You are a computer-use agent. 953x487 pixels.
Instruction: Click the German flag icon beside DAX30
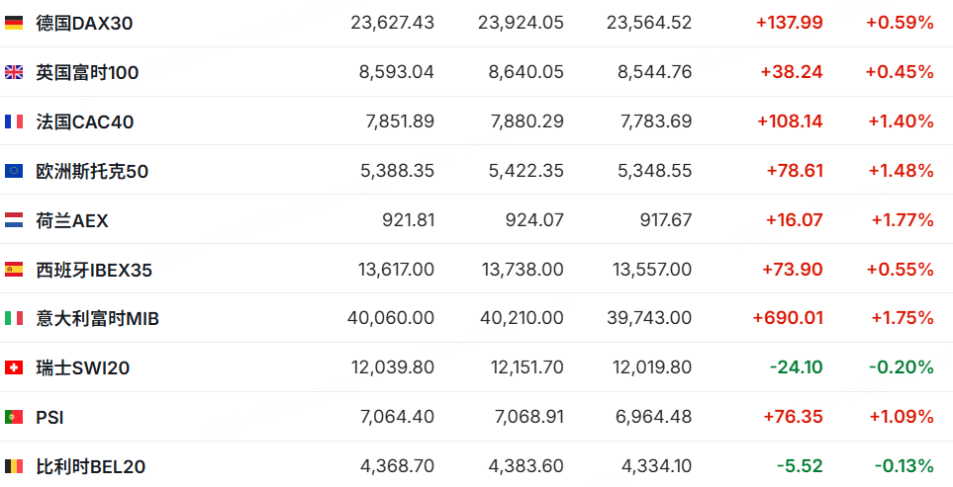[x=14, y=23]
